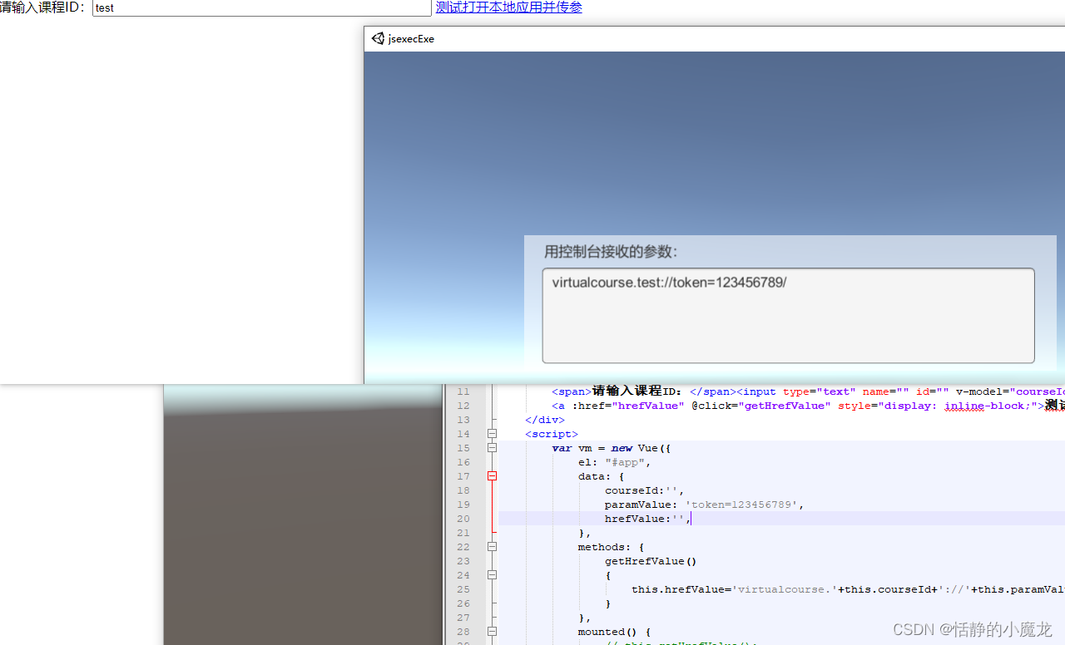This screenshot has height=645, width=1065.
Task: Click the <a :href="hrefValue"> code on line 12
Action: point(808,406)
